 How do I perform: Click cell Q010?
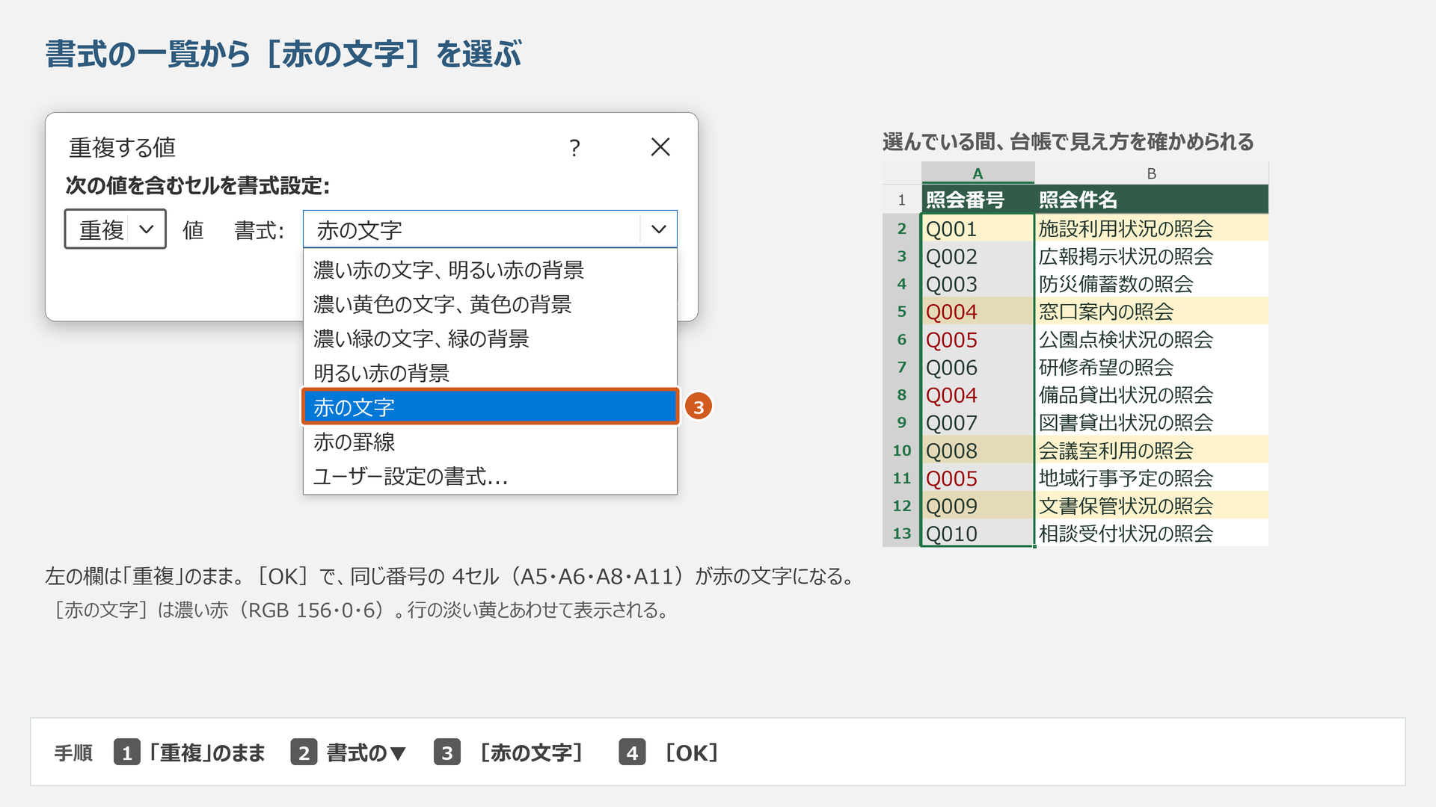978,534
